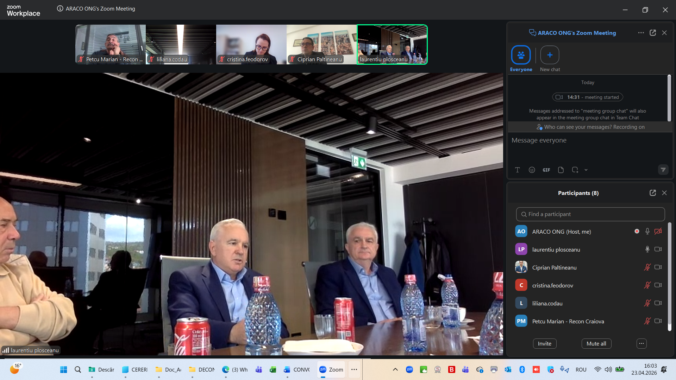Pop out the Participants panel
The height and width of the screenshot is (380, 676).
(x=653, y=193)
